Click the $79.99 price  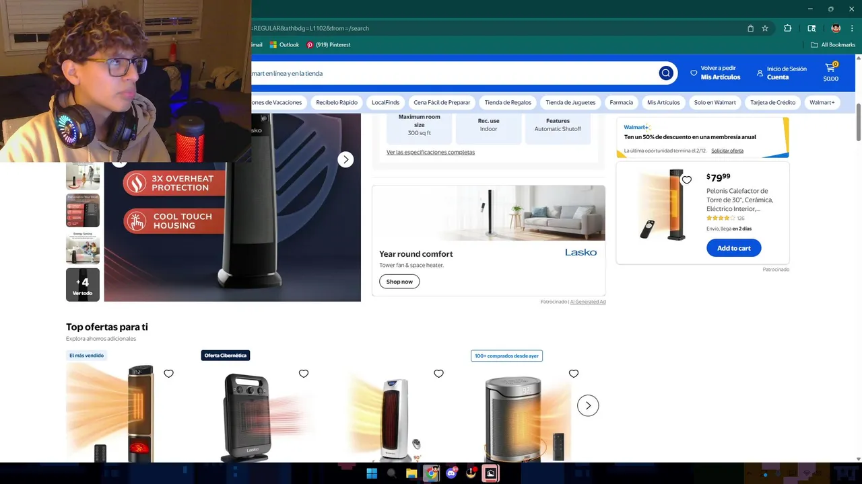718,177
